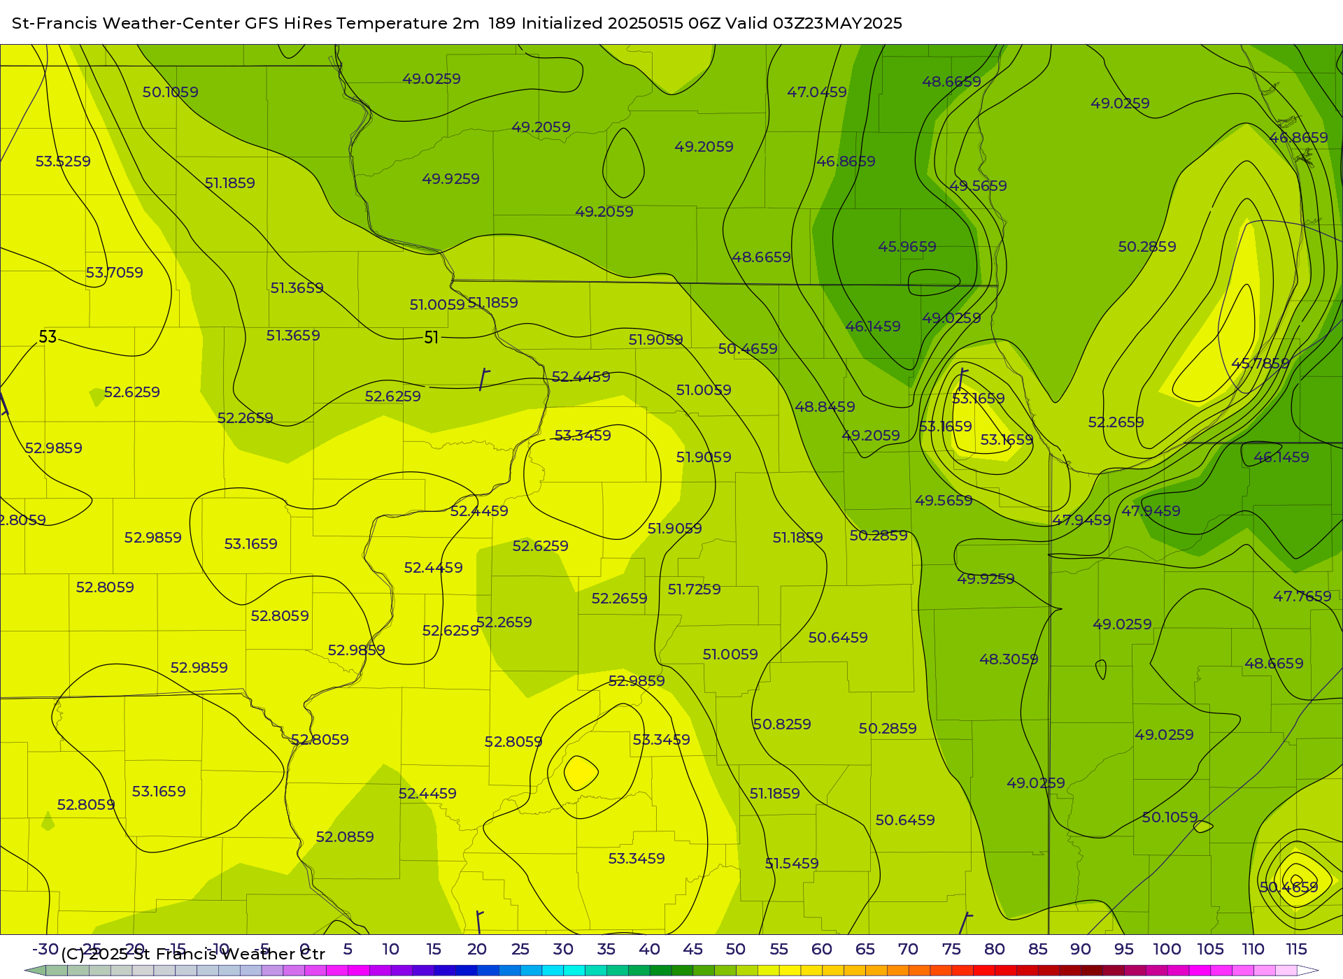Click 'Valid 03Z23MAY2025' in the header
Screen dimensions: 1343x979
point(813,23)
